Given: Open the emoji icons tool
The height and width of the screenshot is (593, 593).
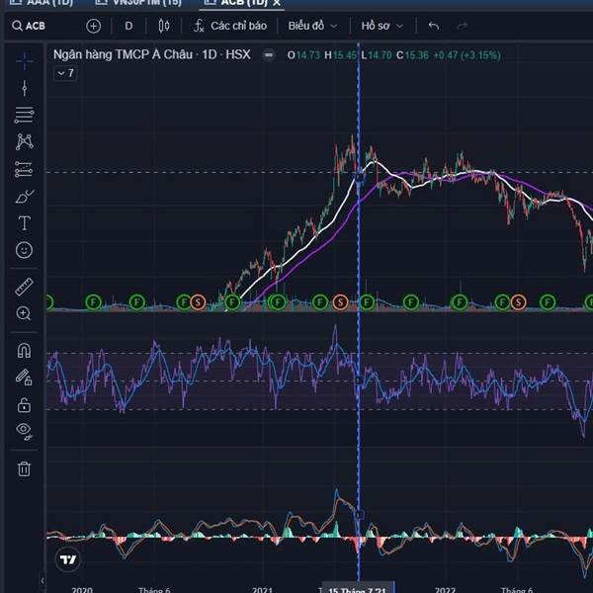Looking at the screenshot, I should [x=24, y=250].
